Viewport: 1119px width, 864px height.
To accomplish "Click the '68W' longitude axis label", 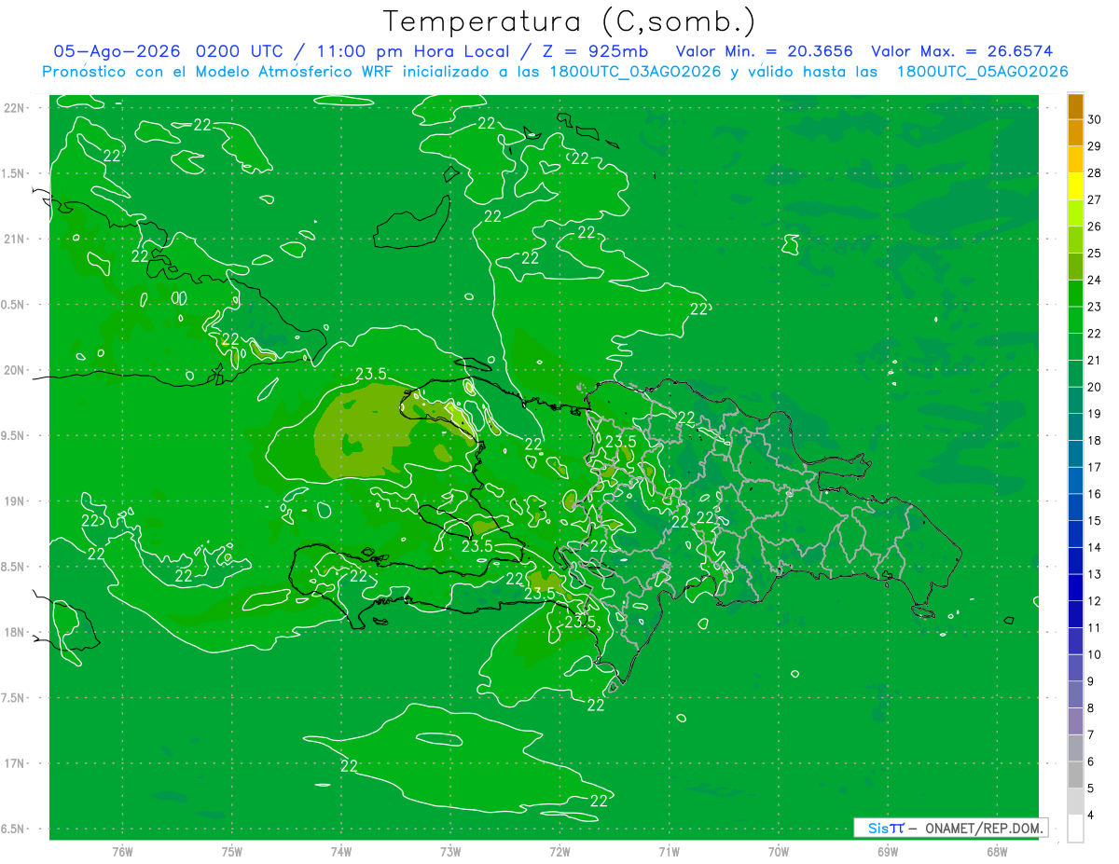I will tap(997, 851).
